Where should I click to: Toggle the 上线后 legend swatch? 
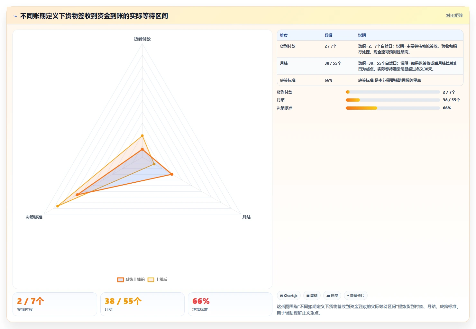pos(151,279)
